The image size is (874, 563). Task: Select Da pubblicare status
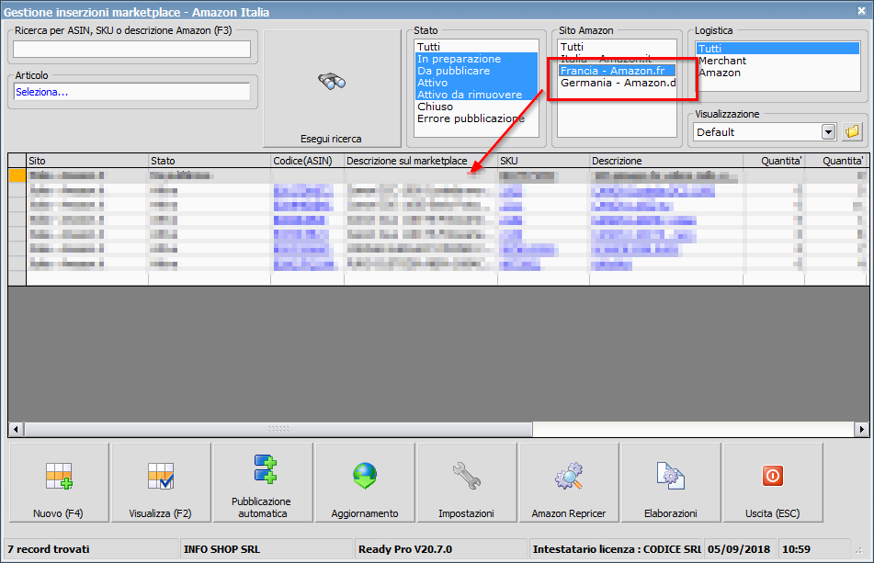tap(477, 71)
